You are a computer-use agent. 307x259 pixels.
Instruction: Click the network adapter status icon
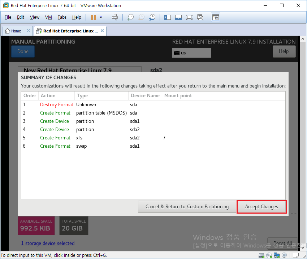(x=277, y=255)
